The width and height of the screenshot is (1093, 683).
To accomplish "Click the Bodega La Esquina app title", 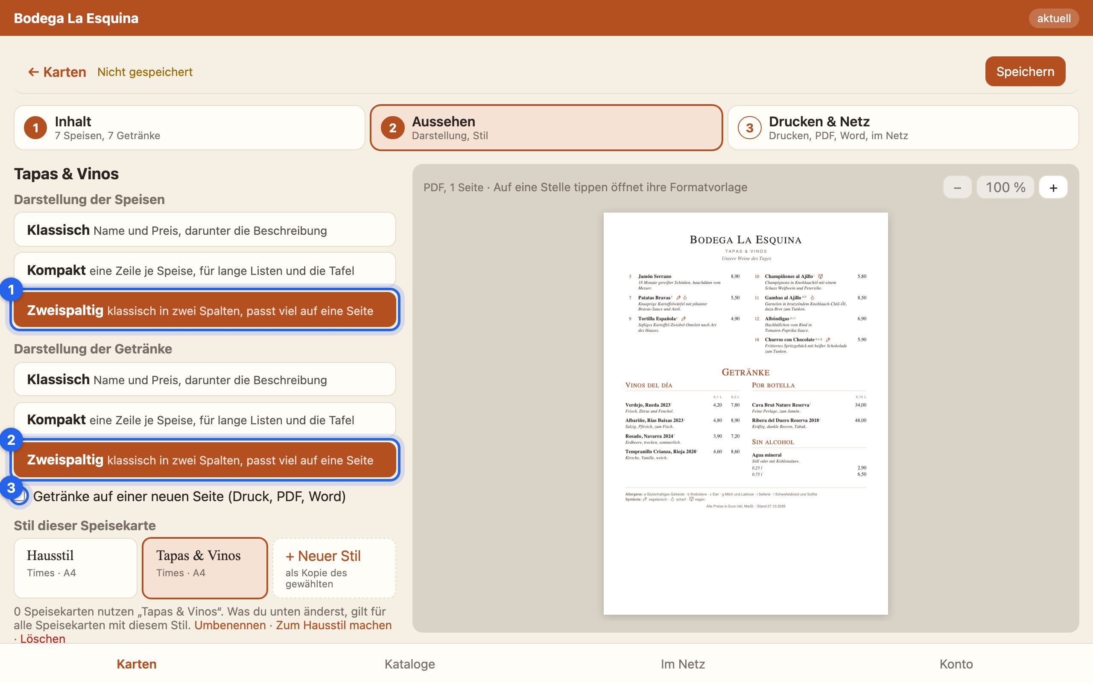I will [x=76, y=18].
